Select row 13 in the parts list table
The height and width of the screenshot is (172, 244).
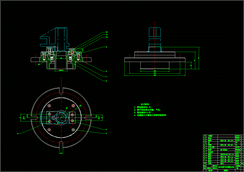(x=223, y=136)
